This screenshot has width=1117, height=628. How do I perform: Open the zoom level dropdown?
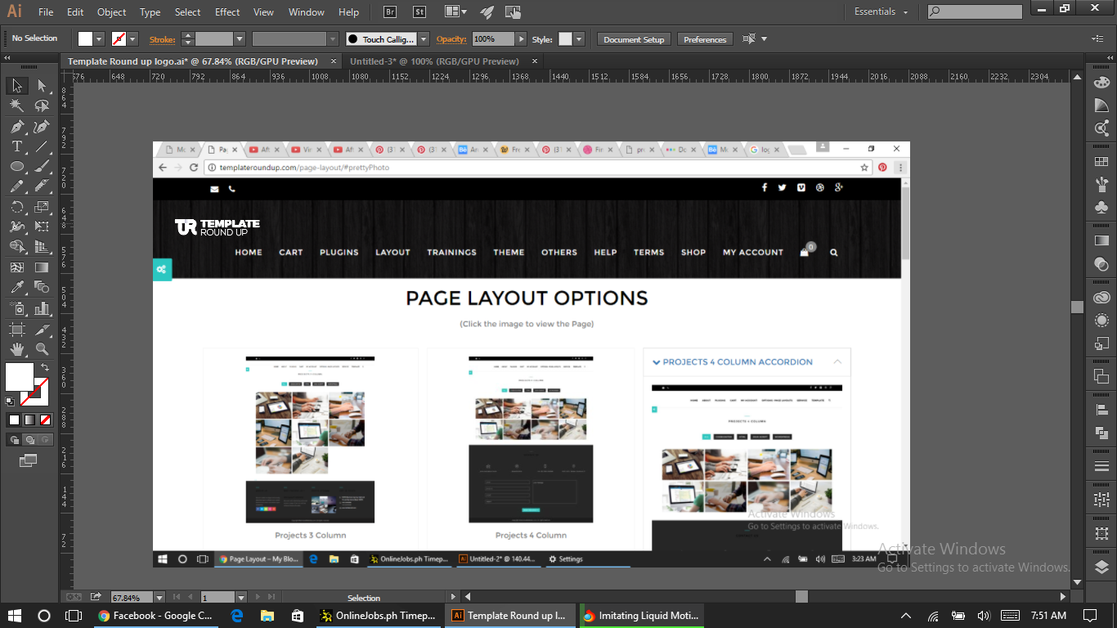coord(159,598)
